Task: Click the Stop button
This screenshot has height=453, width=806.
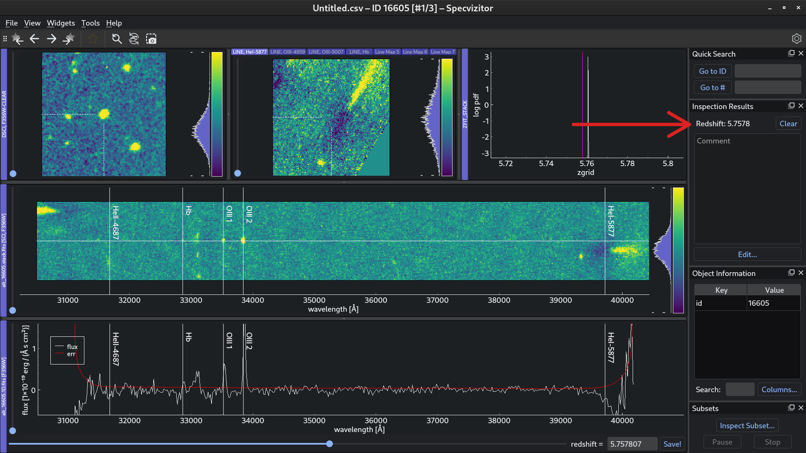Action: click(772, 442)
